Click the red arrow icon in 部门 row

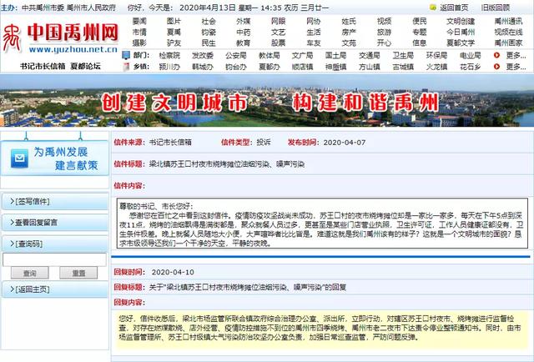pos(496,55)
